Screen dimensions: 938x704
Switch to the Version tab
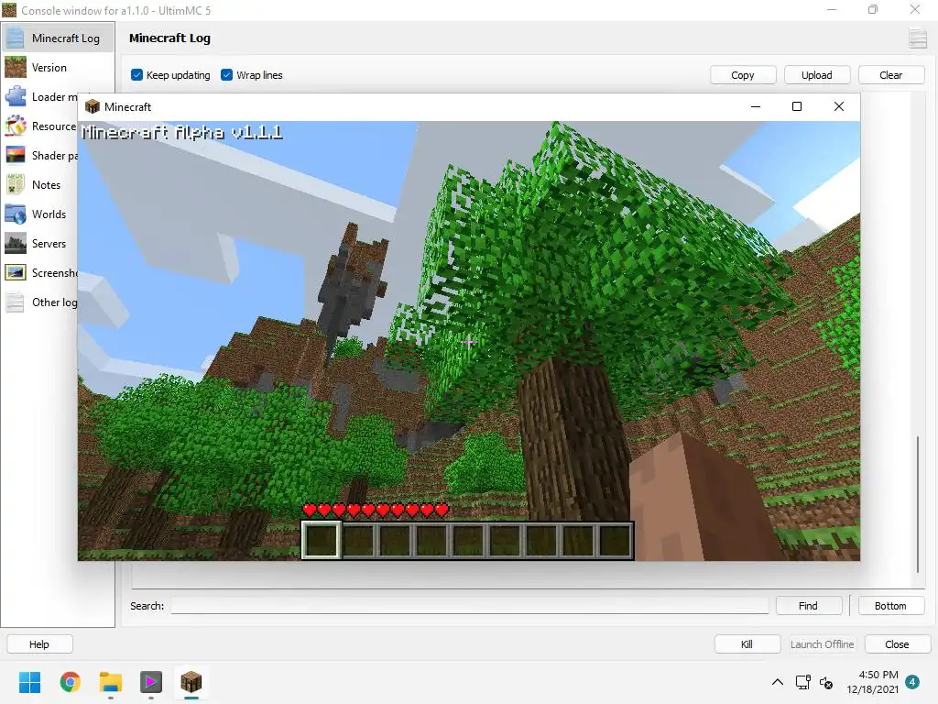58,67
